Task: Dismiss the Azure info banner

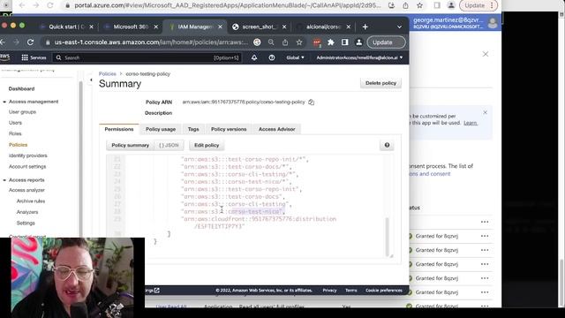Action: [485, 112]
